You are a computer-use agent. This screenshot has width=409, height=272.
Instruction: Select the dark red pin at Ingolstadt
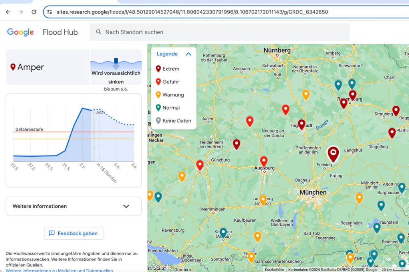[302, 124]
